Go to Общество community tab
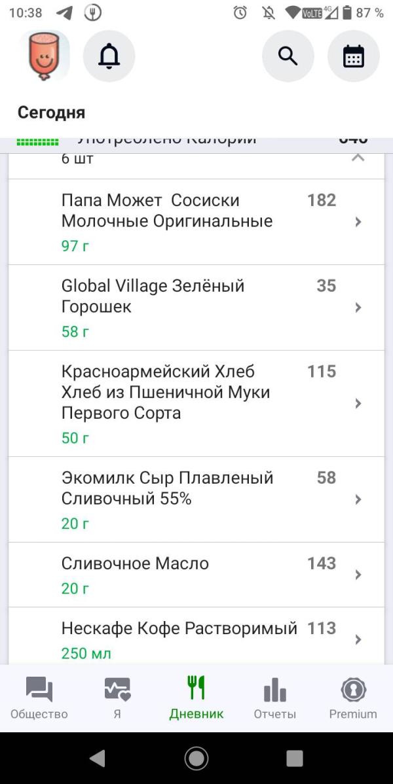 pyautogui.click(x=39, y=698)
